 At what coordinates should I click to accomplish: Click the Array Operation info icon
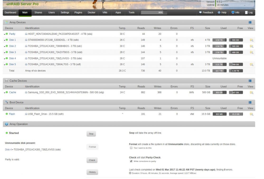7,124
